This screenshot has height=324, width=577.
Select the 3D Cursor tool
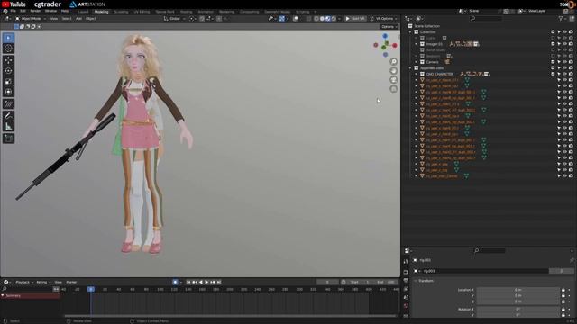click(x=8, y=49)
